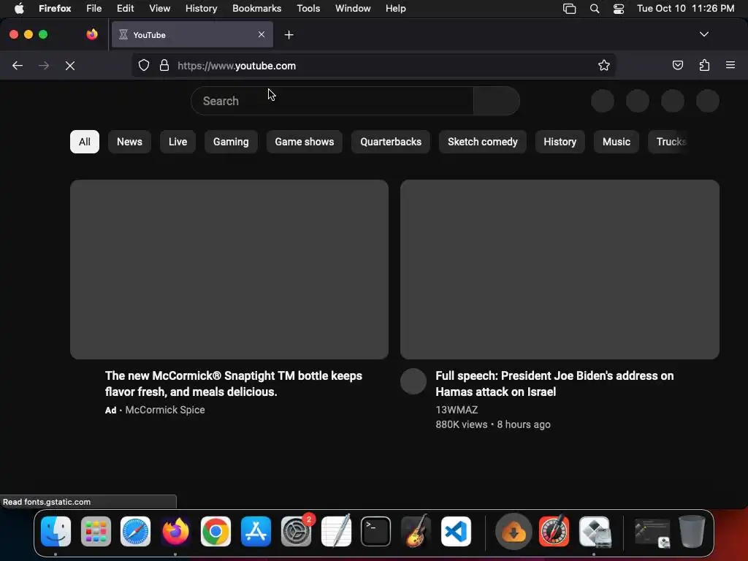Select the All filter chip

85,142
